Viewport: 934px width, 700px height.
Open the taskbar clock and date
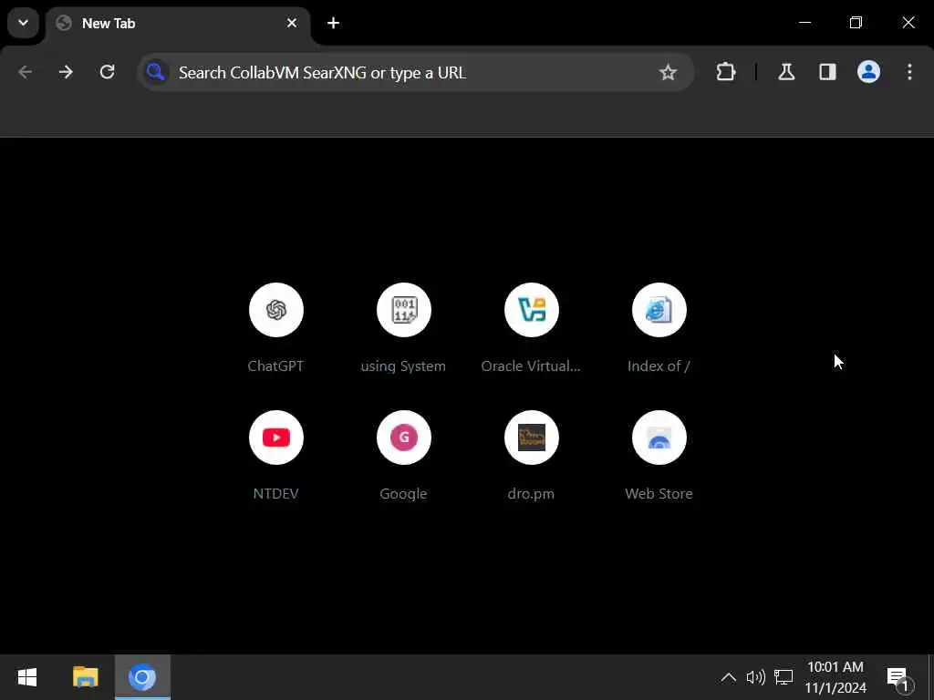coord(835,677)
